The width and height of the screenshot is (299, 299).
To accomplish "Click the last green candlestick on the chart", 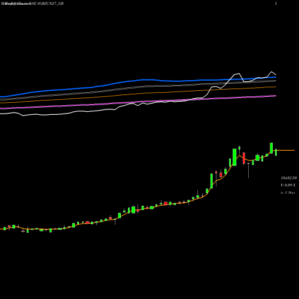I will pos(276,152).
